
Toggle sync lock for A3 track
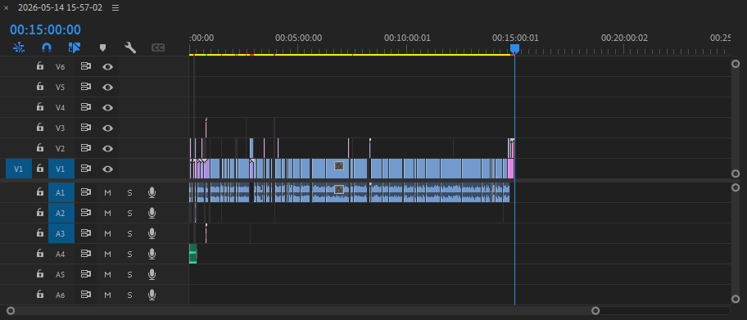pyautogui.click(x=86, y=234)
